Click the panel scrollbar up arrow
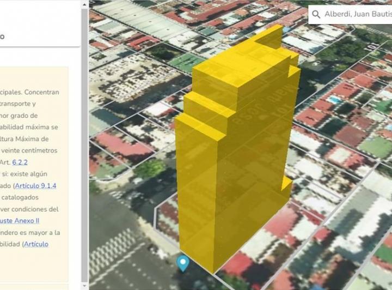The height and width of the screenshot is (290, 392). coord(84,4)
